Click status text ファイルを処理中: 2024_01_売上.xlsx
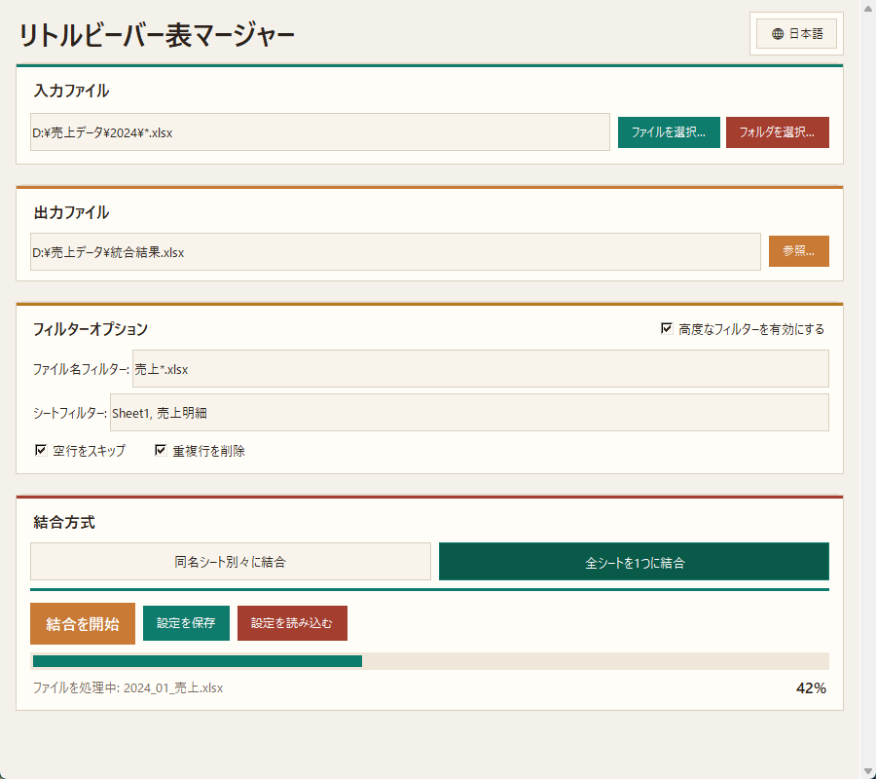The height and width of the screenshot is (779, 876). click(128, 687)
